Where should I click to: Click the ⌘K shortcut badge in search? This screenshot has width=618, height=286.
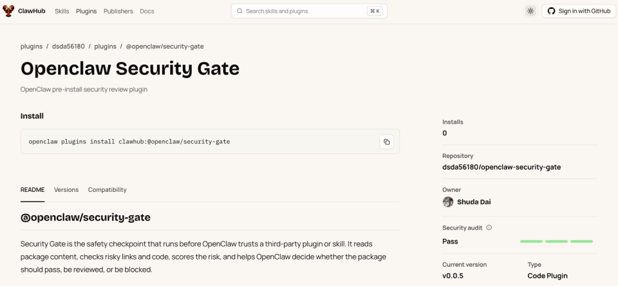click(375, 11)
